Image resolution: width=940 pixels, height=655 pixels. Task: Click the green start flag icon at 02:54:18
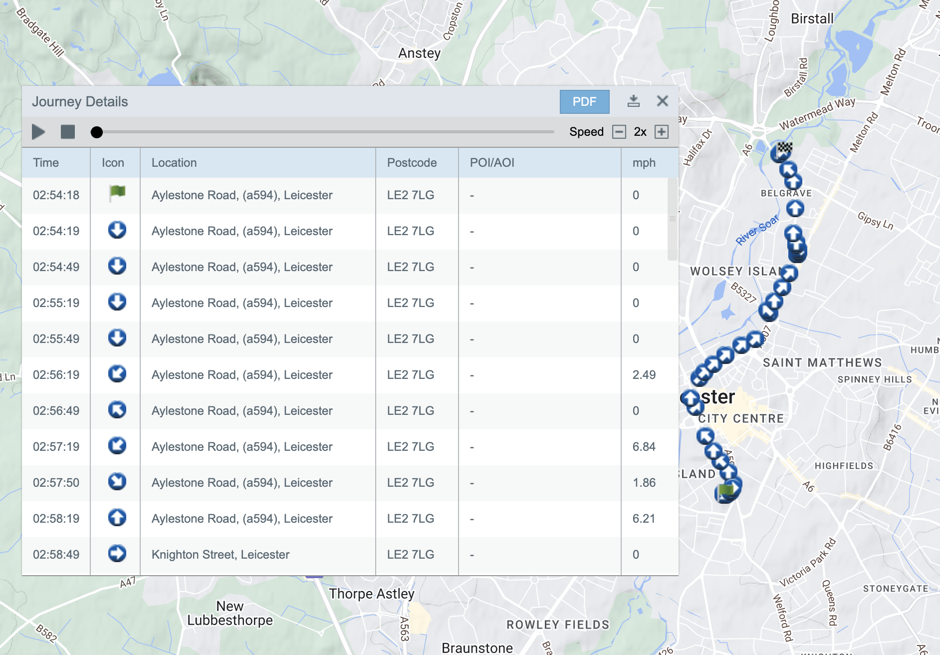click(117, 193)
